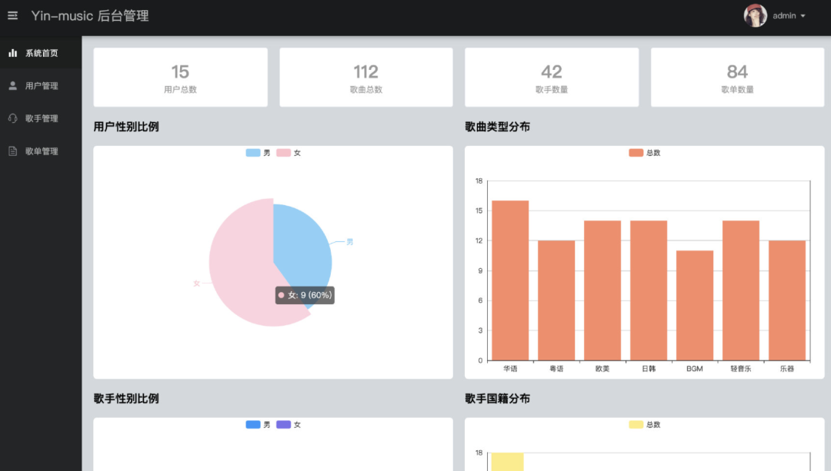
Task: Click the yellow bar in 歌手国籍分布 chart
Action: [507, 462]
